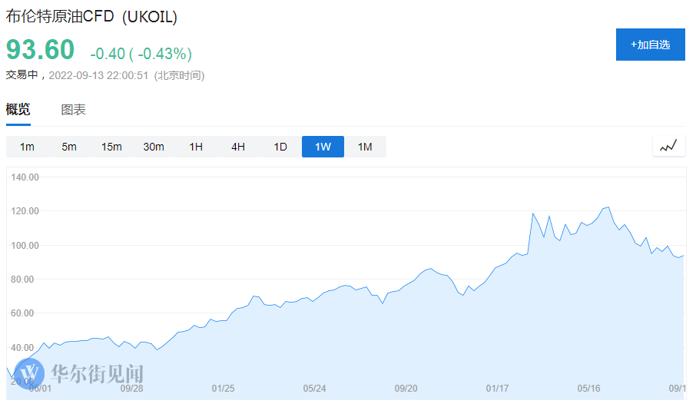The image size is (696, 407).
Task: Click the chart peak near 120
Action: (x=608, y=207)
